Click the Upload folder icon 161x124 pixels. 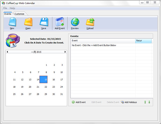90,22
